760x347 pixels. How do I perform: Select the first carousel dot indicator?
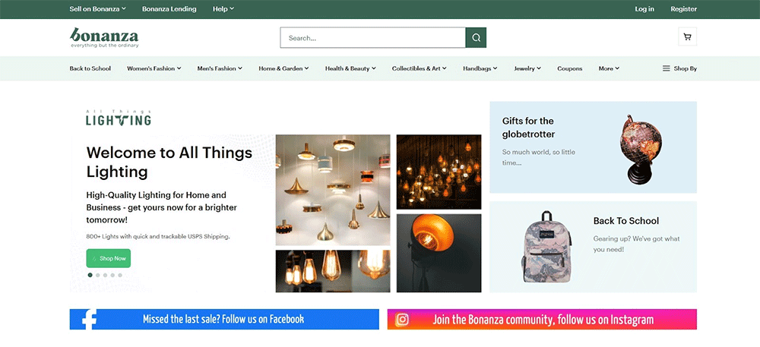[90, 275]
